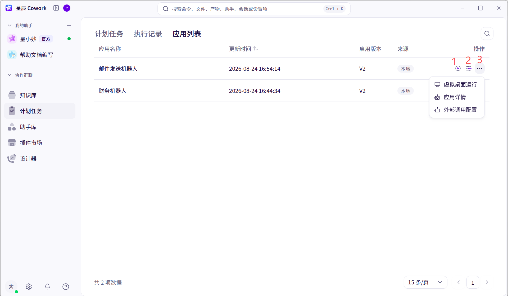Viewport: 508px width, 296px height.
Task: Open 插件市场 from the sidebar
Action: [x=40, y=143]
